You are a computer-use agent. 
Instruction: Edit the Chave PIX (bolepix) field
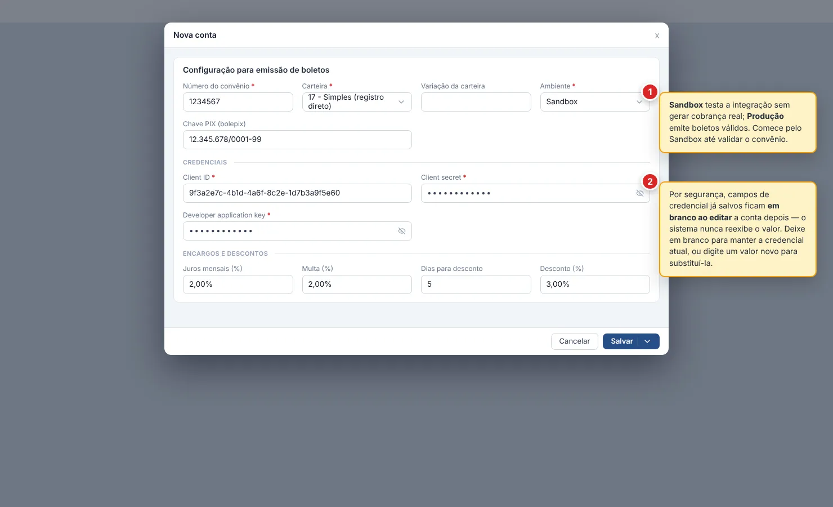coord(297,140)
